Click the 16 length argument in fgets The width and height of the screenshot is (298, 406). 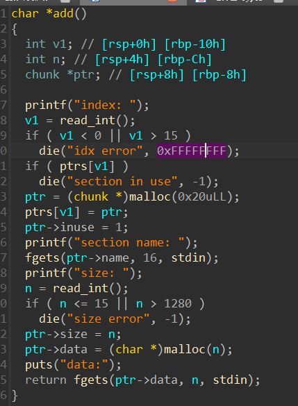(x=150, y=258)
